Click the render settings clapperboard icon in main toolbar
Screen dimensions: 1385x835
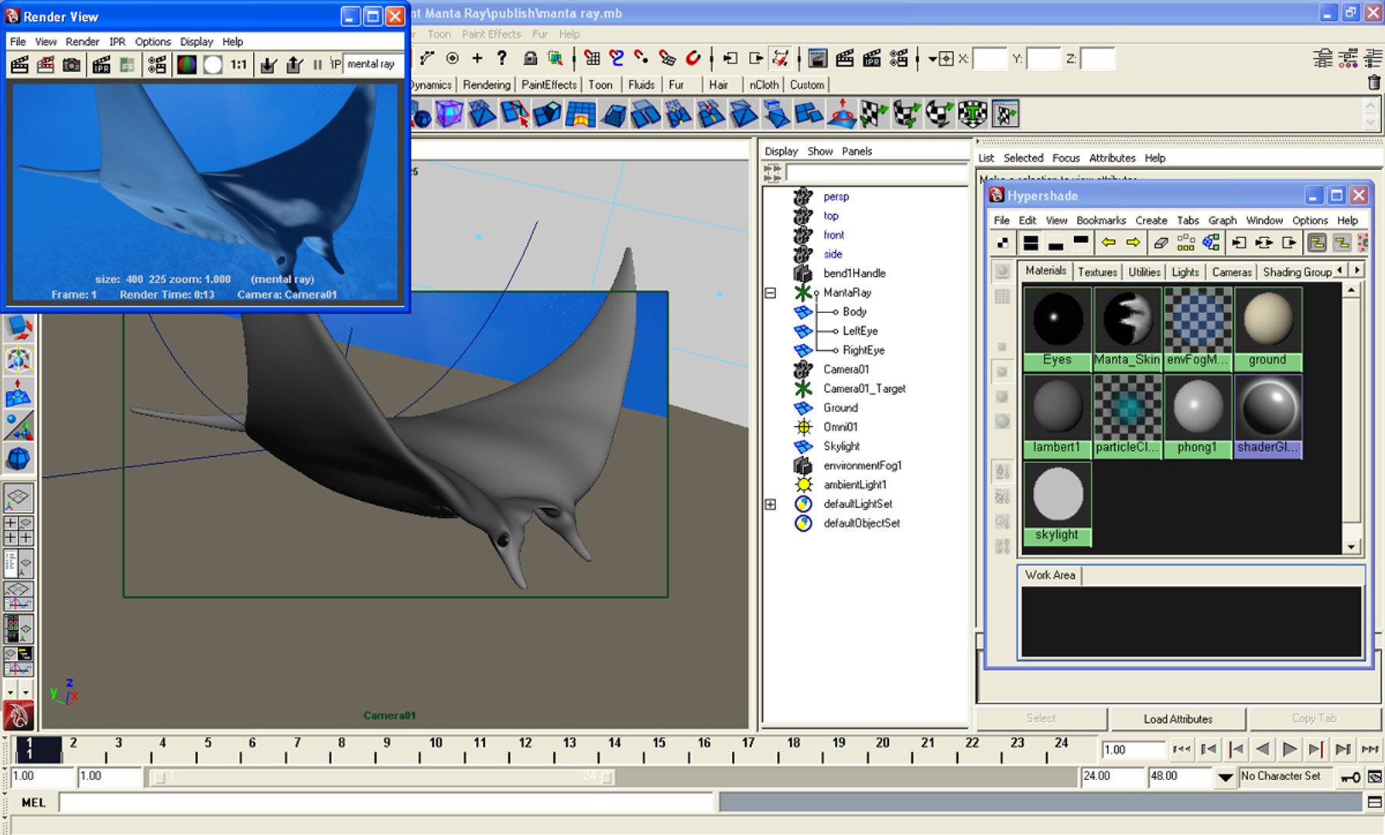coord(898,58)
